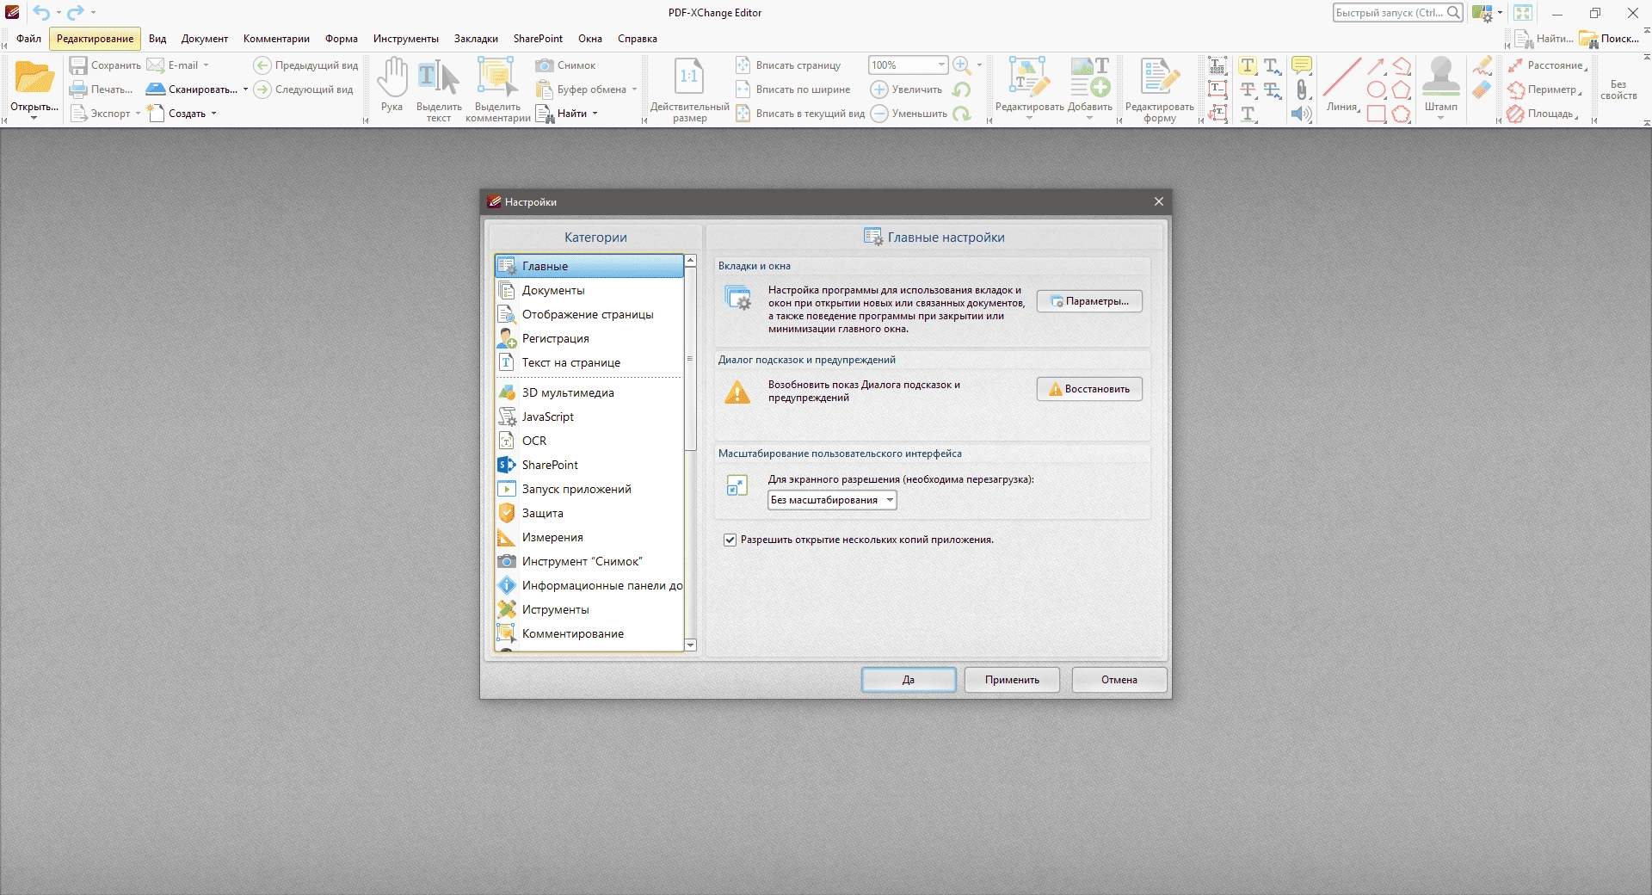
Task: Select the Hand (Рука) tool
Action: (391, 84)
